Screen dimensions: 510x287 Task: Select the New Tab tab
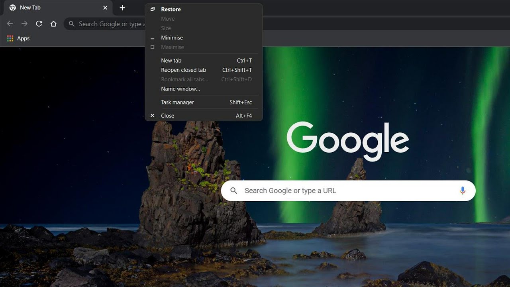point(58,8)
